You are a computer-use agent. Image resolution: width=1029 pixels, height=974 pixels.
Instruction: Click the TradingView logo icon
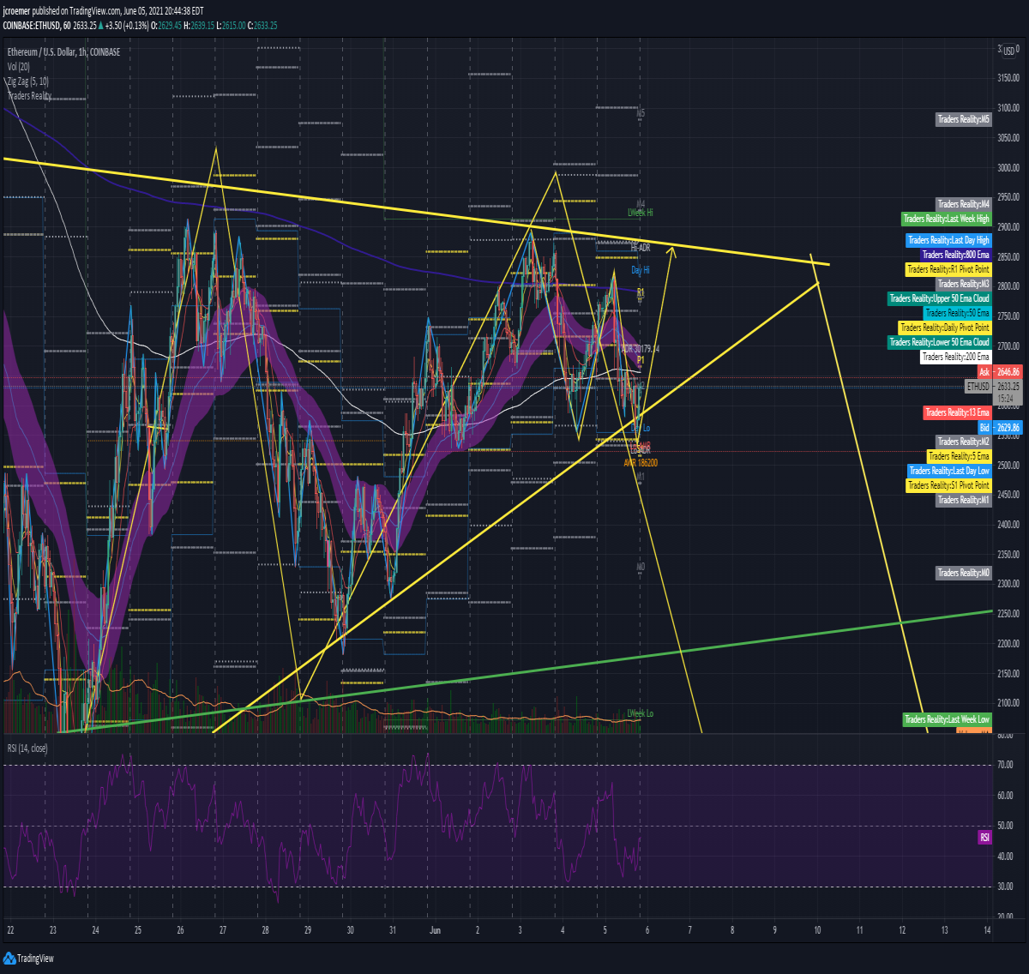[9, 958]
